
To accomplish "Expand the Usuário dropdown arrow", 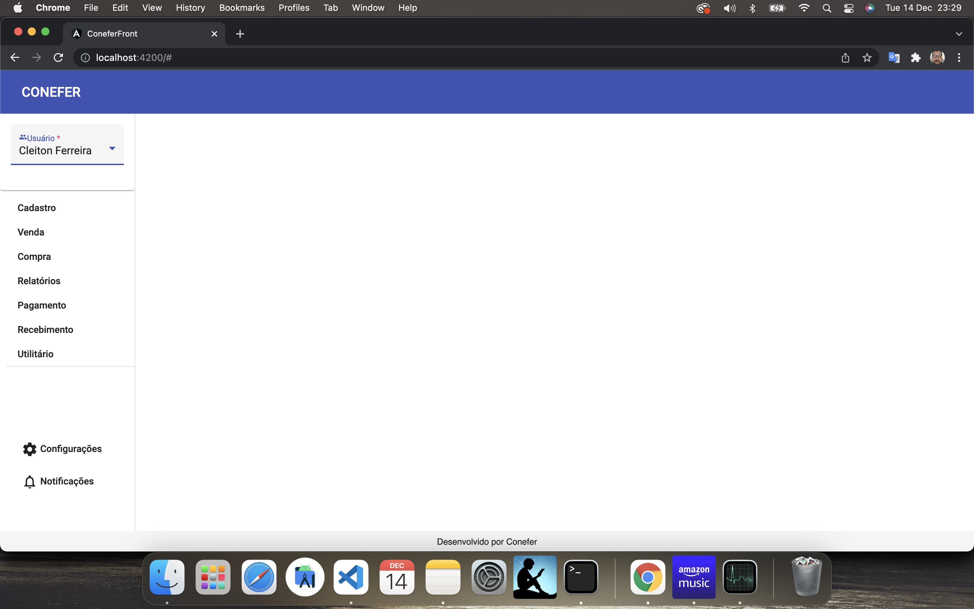I will point(112,148).
